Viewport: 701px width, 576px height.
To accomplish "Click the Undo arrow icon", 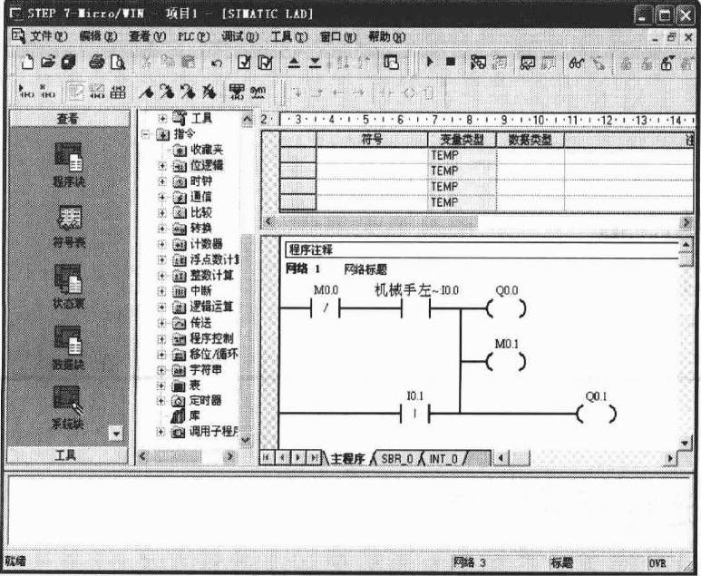I will click(217, 63).
